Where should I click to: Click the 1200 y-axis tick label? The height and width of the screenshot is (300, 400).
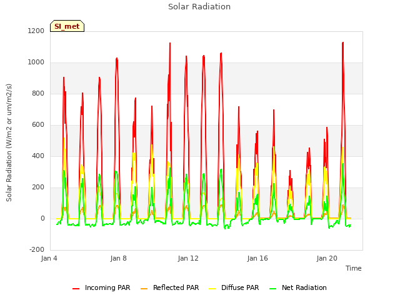pos(36,31)
